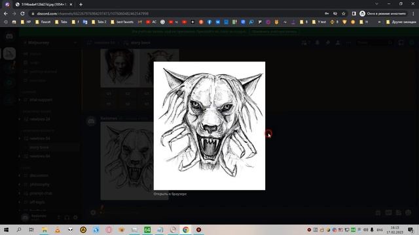The image size is (419, 235).
Task: Expand the bookmarks overflow chevron
Action: [x=379, y=22]
